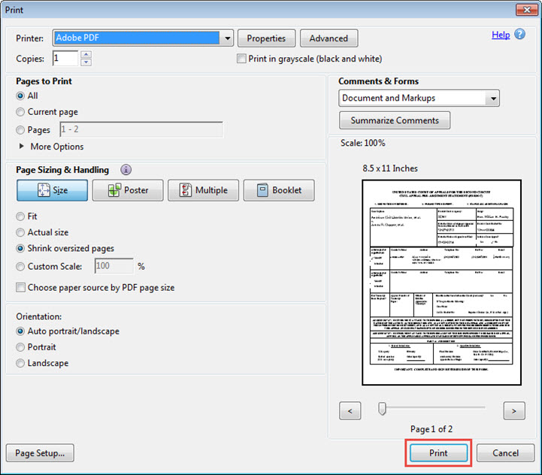Expand More Options under Pages to Print
The height and width of the screenshot is (475, 542).
22,147
